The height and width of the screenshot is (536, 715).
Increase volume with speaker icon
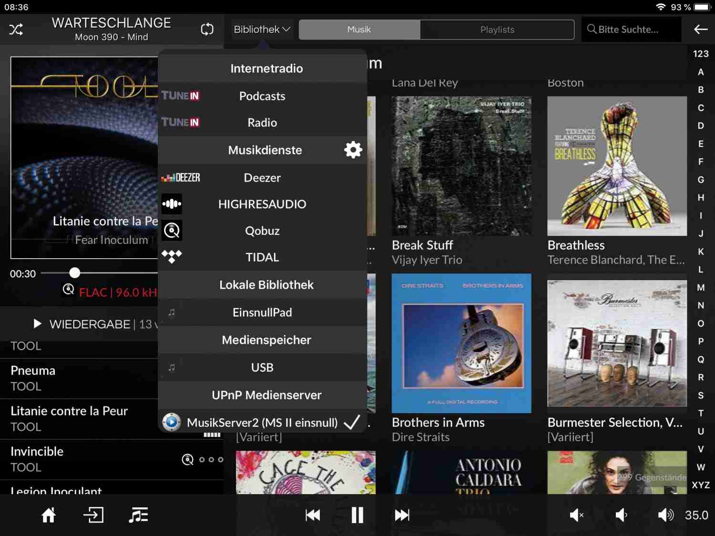pos(666,515)
